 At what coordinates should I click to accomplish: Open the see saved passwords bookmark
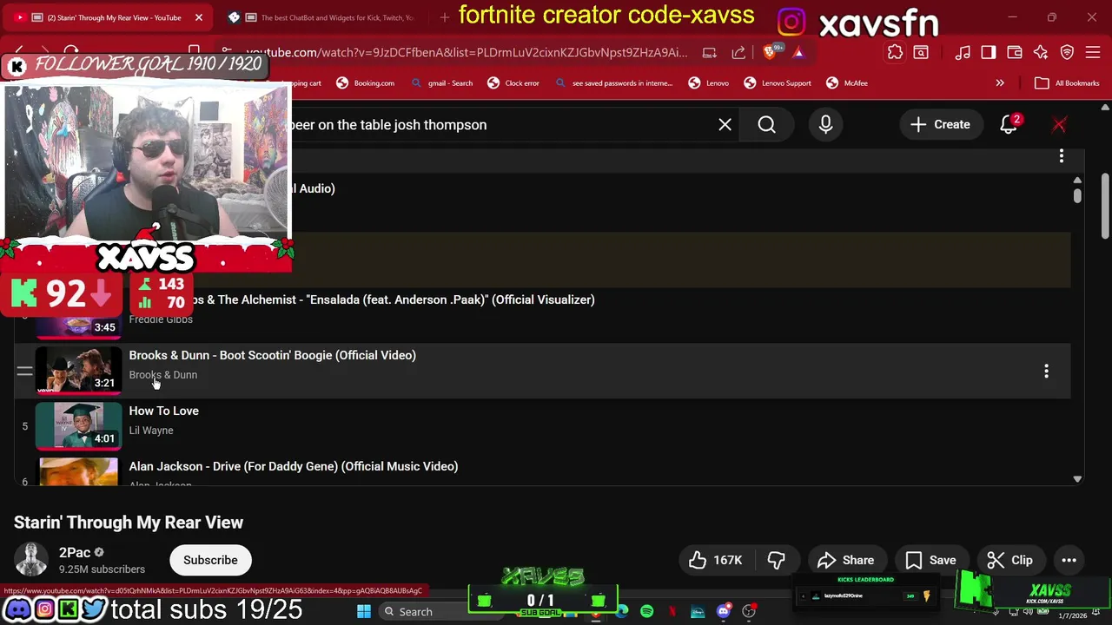point(614,83)
